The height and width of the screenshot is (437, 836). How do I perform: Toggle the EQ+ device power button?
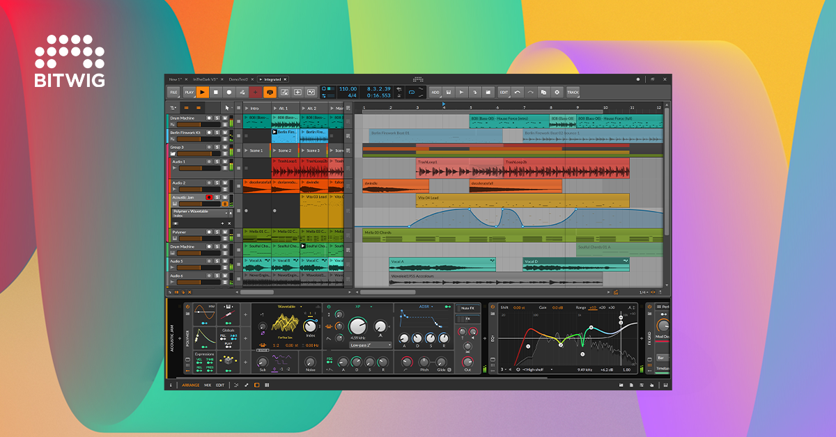point(493,306)
